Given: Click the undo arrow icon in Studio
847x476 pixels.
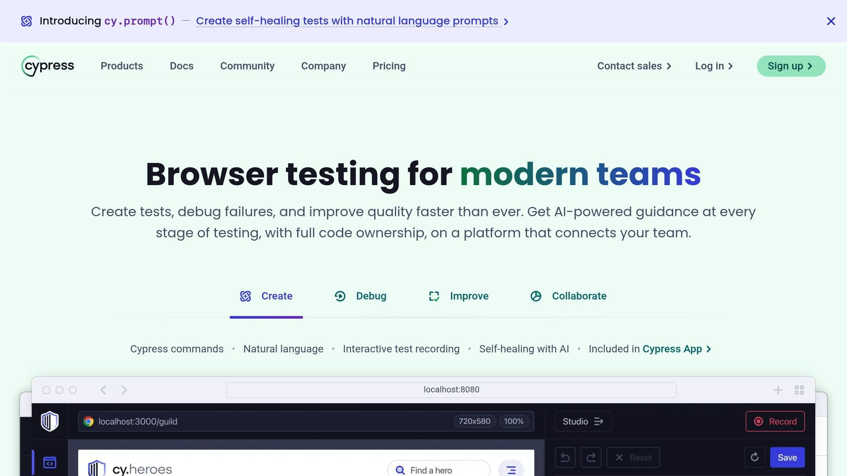Looking at the screenshot, I should [x=565, y=457].
